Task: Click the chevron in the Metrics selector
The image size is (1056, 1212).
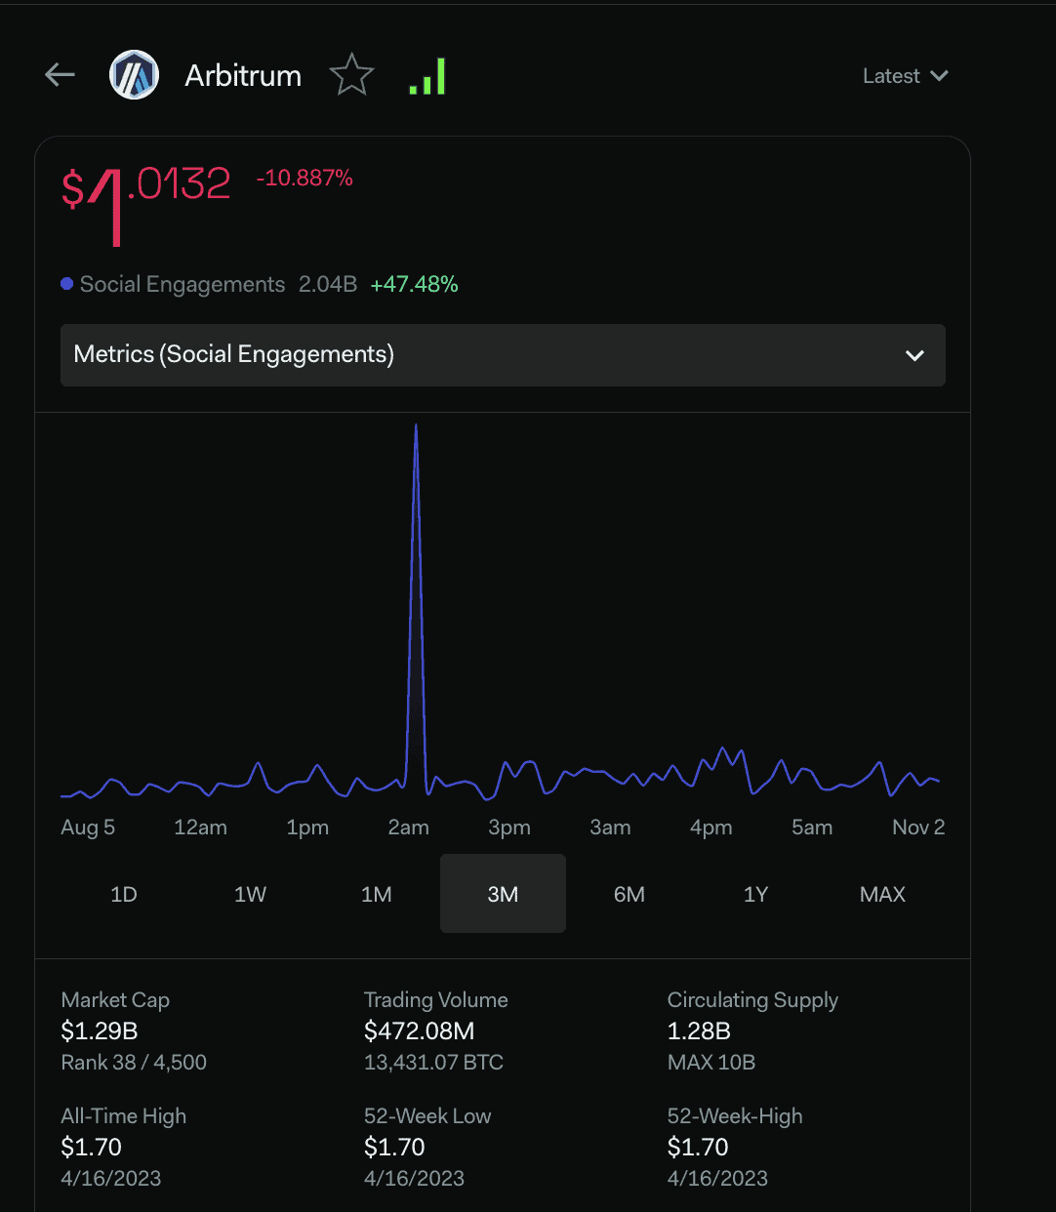Action: [x=914, y=355]
